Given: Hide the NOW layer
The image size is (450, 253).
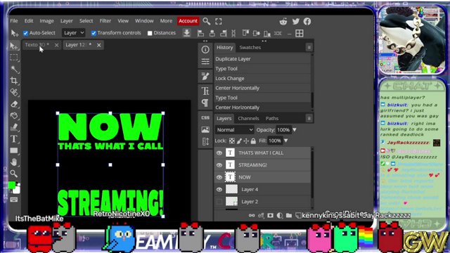Looking at the screenshot, I should [219, 177].
